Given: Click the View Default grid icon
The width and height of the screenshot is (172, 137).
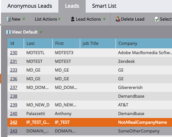Looking at the screenshot, I should pos(8,32).
